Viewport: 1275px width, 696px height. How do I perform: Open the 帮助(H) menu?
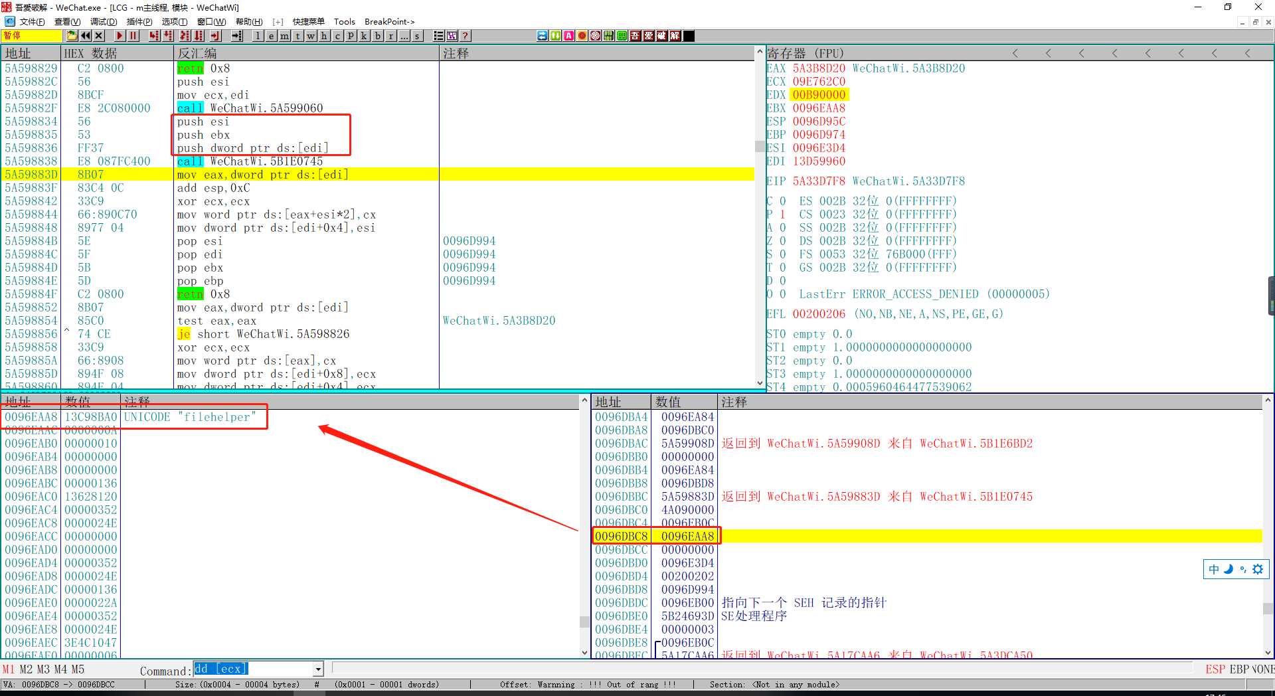(249, 22)
